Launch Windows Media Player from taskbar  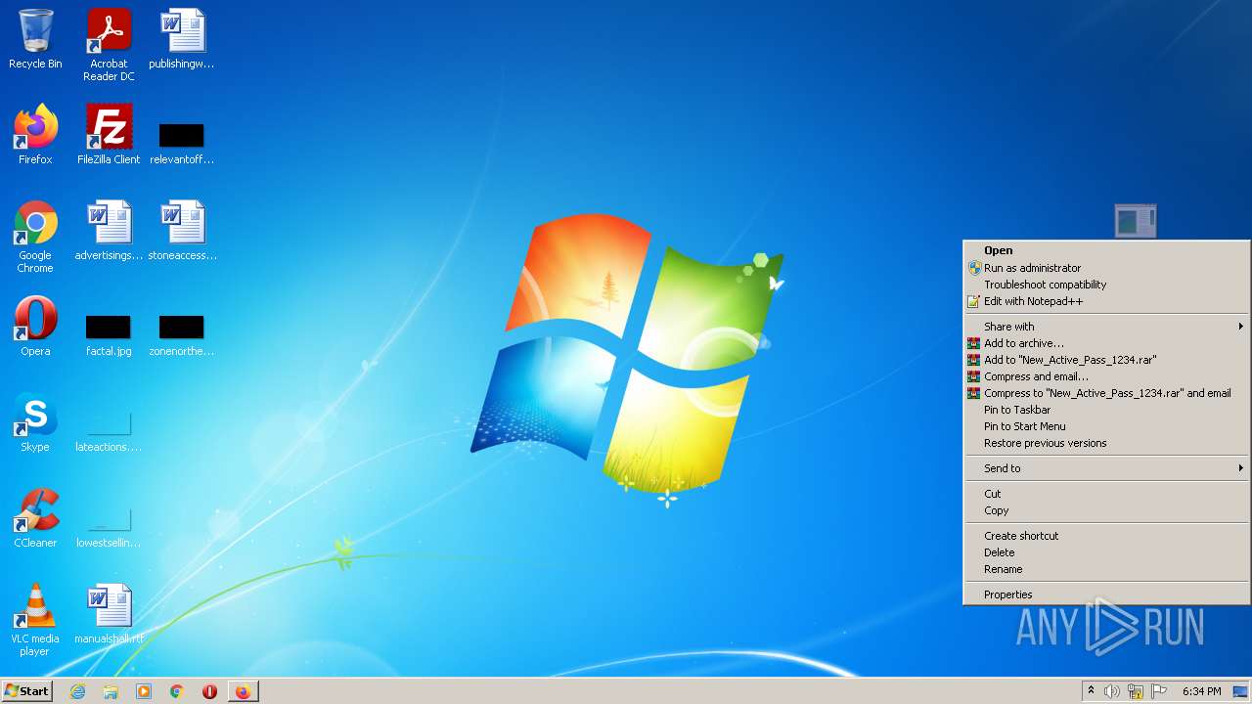point(144,691)
